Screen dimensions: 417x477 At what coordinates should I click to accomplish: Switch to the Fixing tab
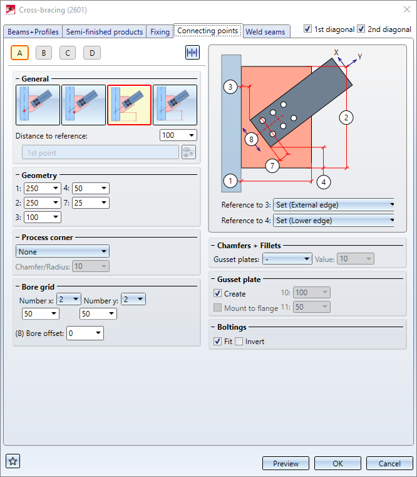(160, 31)
